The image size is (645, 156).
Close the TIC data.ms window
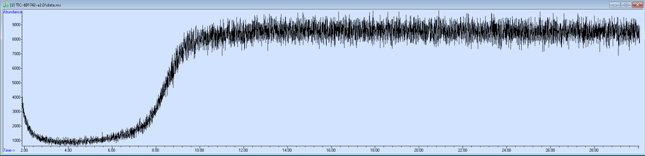(x=637, y=5)
